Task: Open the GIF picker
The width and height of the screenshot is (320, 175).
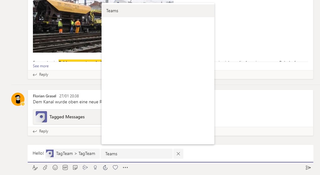Action: click(x=65, y=167)
